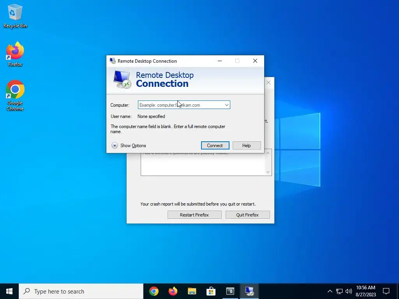
Task: Click the comment box scroll down arrow
Action: click(268, 172)
